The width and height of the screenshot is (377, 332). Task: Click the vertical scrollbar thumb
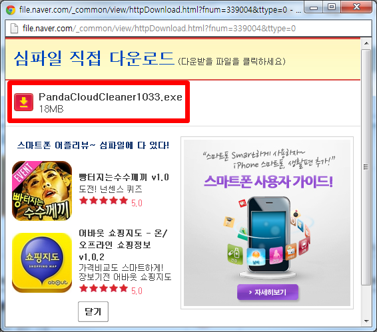(x=366, y=167)
